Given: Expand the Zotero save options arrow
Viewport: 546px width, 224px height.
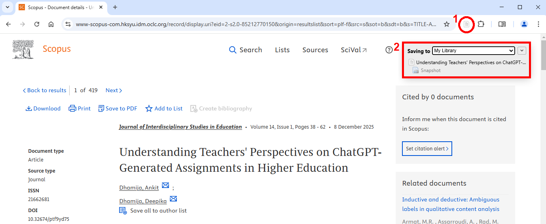Looking at the screenshot, I should pyautogui.click(x=522, y=51).
